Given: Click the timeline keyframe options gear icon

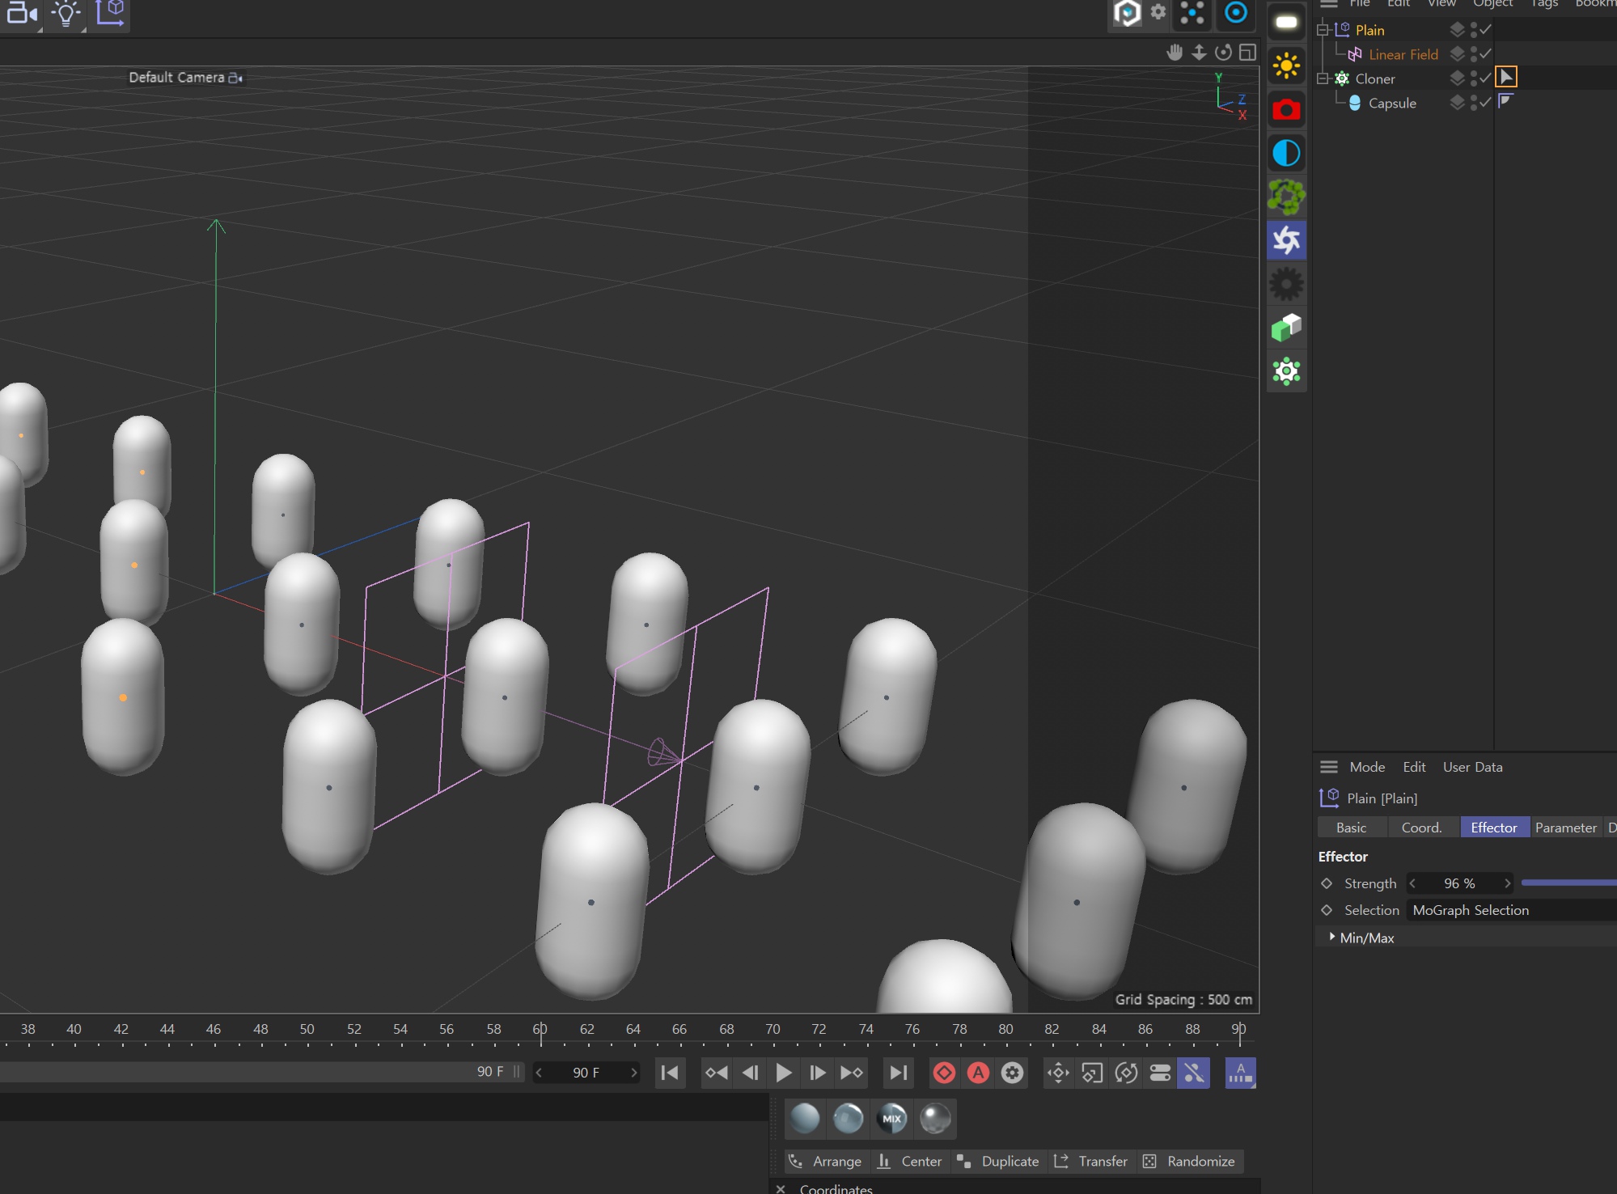Looking at the screenshot, I should click(1012, 1073).
